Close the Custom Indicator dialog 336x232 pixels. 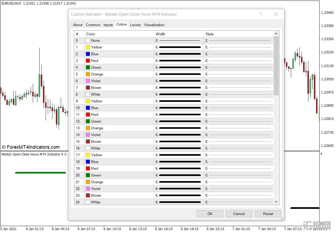(x=276, y=14)
